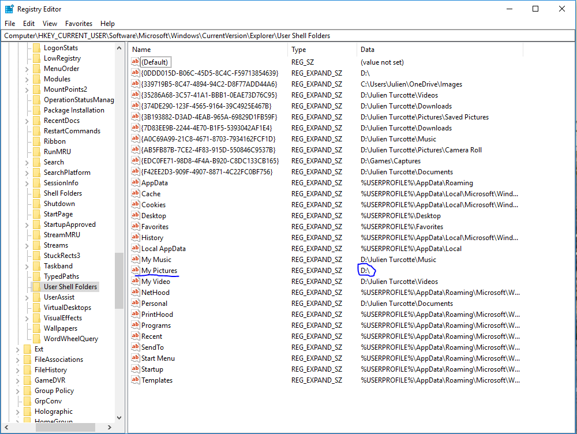The image size is (577, 434).
Task: Click the string icon of the (Default) value
Action: (x=136, y=62)
